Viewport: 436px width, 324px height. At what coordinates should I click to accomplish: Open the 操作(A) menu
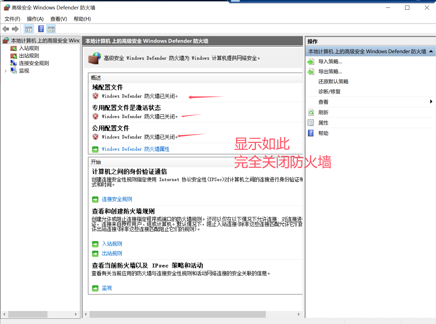pos(35,19)
